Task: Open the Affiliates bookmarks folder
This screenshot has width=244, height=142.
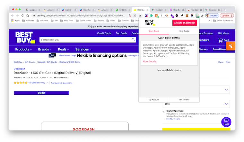Action: pos(28,20)
